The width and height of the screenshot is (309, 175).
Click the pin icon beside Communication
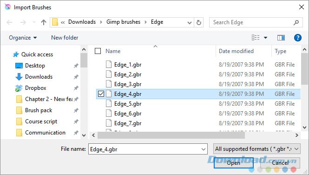[x=76, y=133]
